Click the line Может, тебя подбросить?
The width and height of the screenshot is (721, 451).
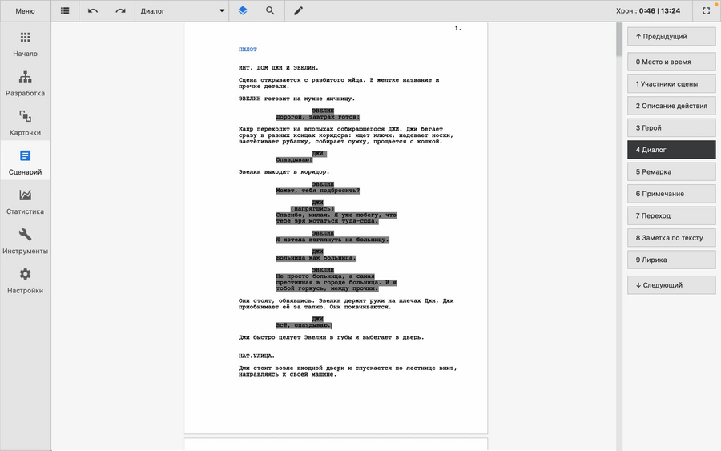click(x=318, y=191)
